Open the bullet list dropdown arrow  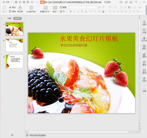(112, 7)
